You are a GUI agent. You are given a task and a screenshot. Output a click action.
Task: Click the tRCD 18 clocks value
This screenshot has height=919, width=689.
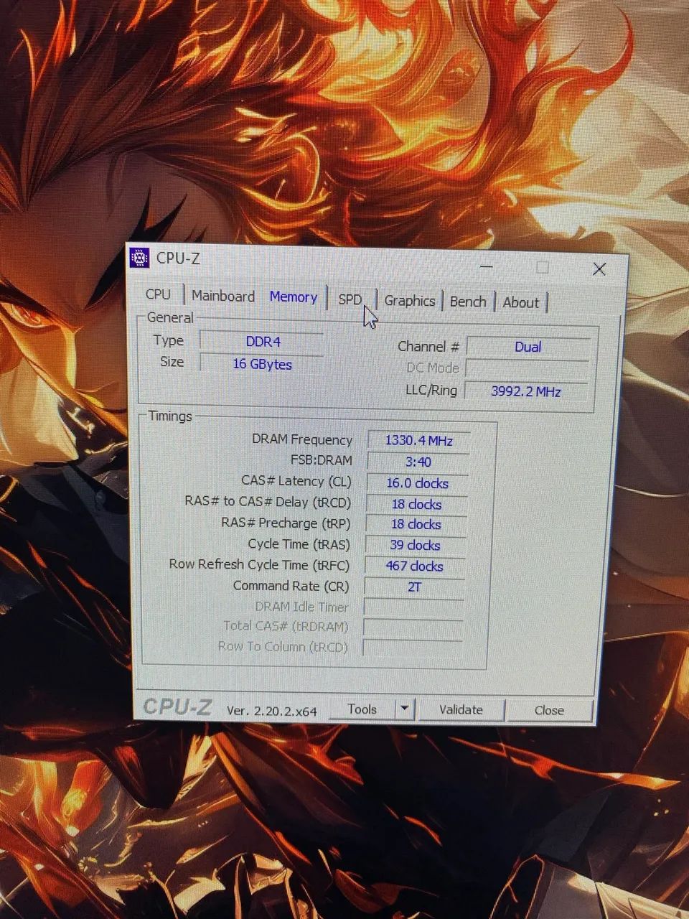[x=417, y=505]
